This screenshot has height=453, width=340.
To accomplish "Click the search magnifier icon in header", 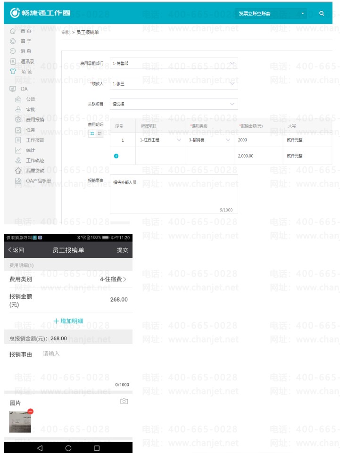I will pyautogui.click(x=322, y=13).
